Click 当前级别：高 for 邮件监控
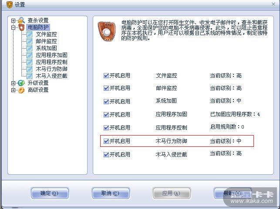Image resolution: width=280 pixels, height=209 pixels. [x=226, y=88]
